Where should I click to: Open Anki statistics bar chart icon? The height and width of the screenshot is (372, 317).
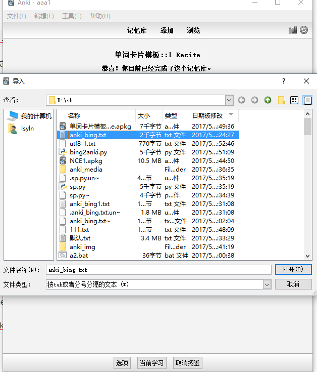click(293, 30)
